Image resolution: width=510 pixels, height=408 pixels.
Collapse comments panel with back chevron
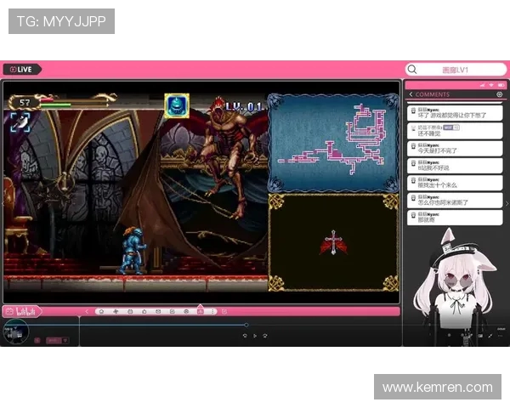[x=411, y=94]
